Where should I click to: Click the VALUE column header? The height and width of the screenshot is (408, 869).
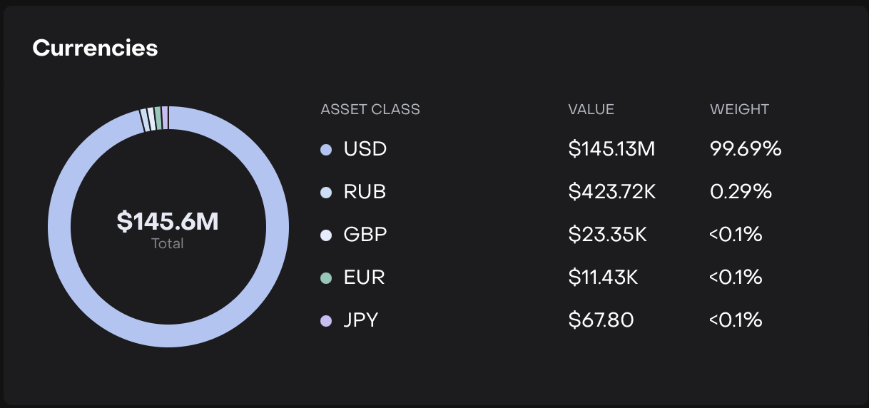pos(591,110)
